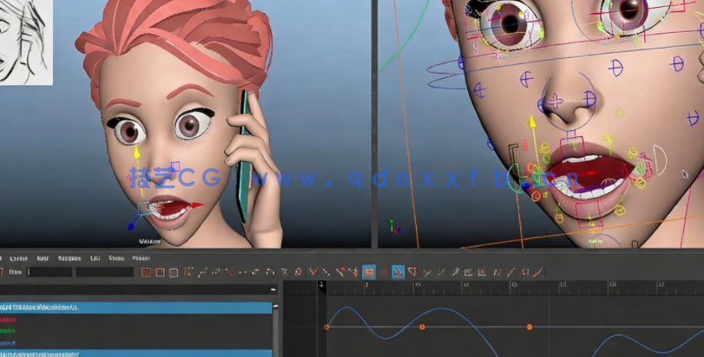Click second orange square frame icon
Viewport: 704px width, 357px height.
[x=160, y=272]
